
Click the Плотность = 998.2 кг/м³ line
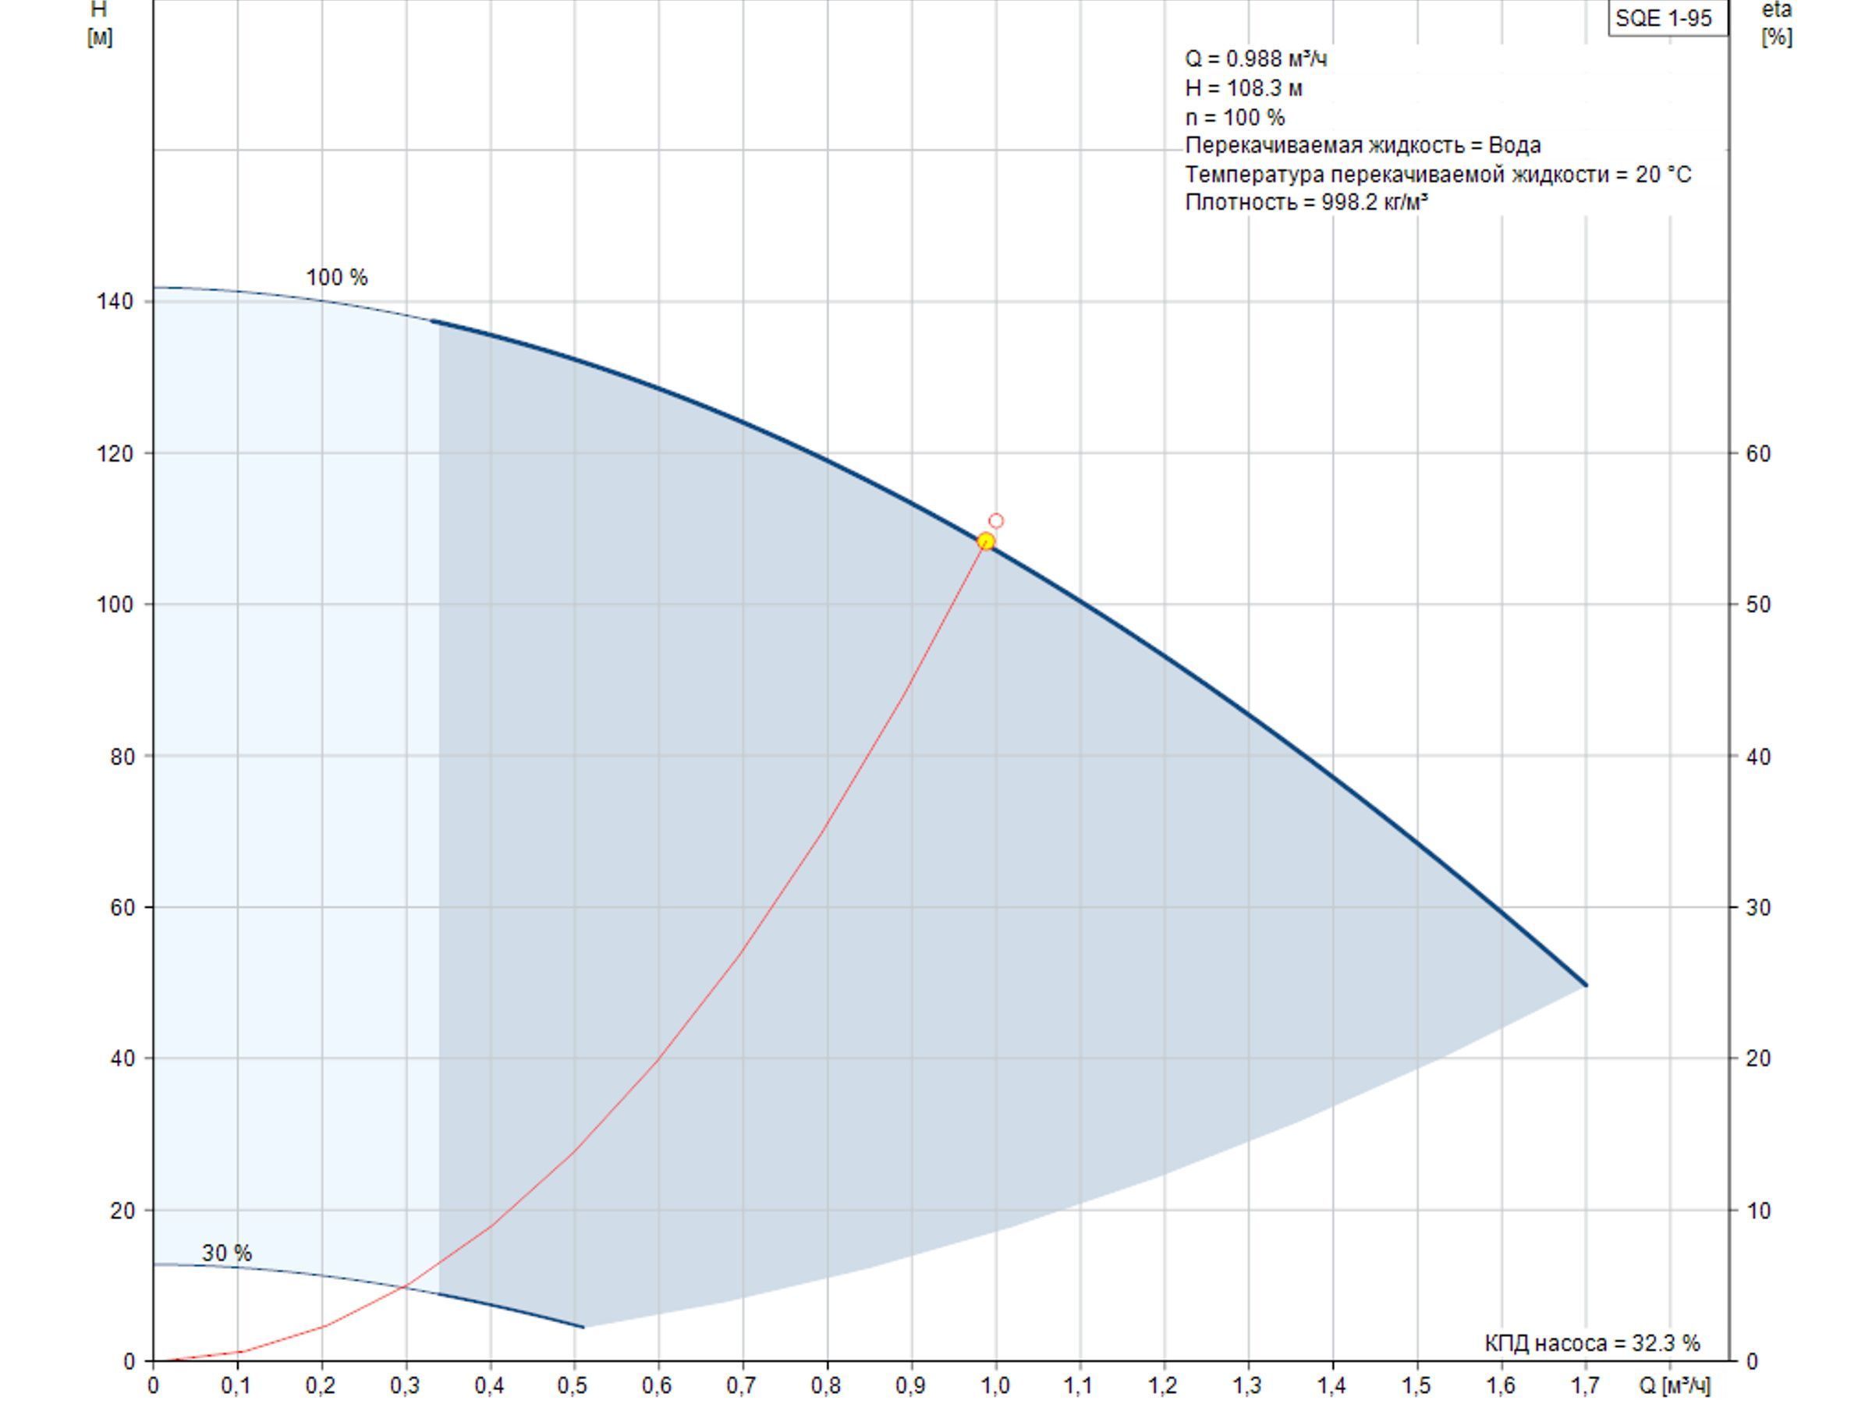1306,202
